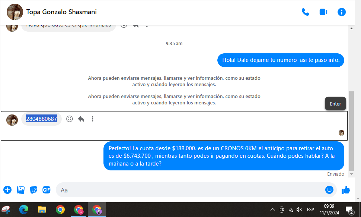Image resolution: width=361 pixels, height=217 pixels.
Task: Click the chat scrollbar thumb
Action: (x=351, y=131)
